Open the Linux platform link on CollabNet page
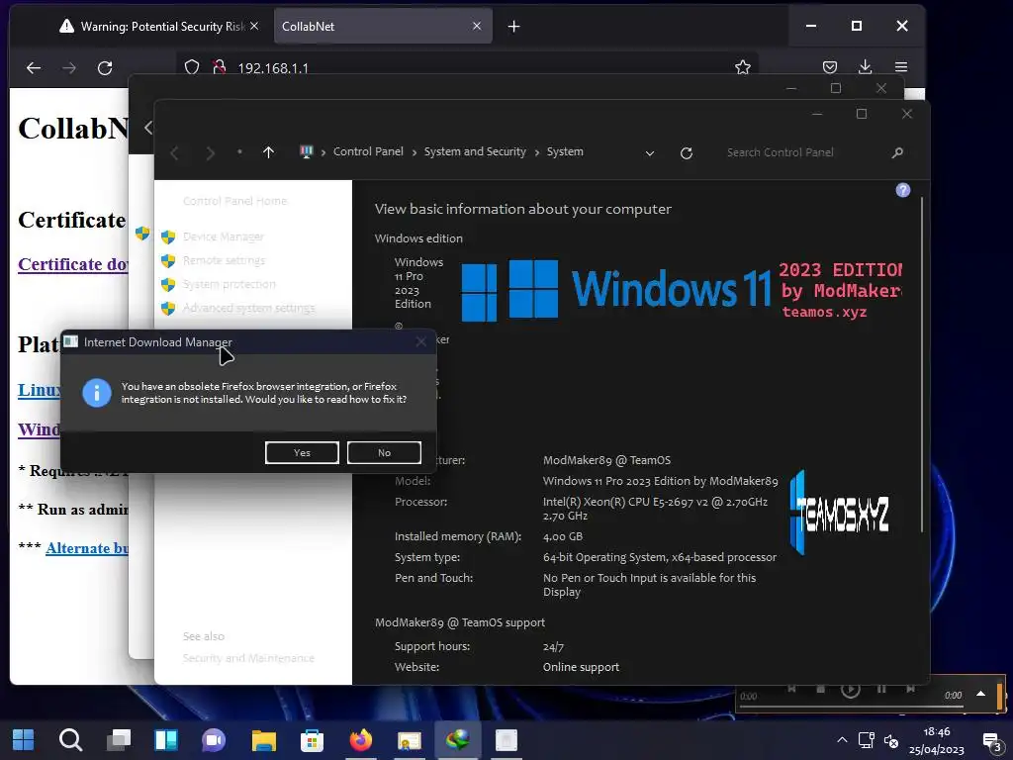The image size is (1013, 760). click(40, 390)
